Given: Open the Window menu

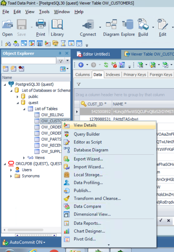Looking at the screenshot, I should [62, 12].
